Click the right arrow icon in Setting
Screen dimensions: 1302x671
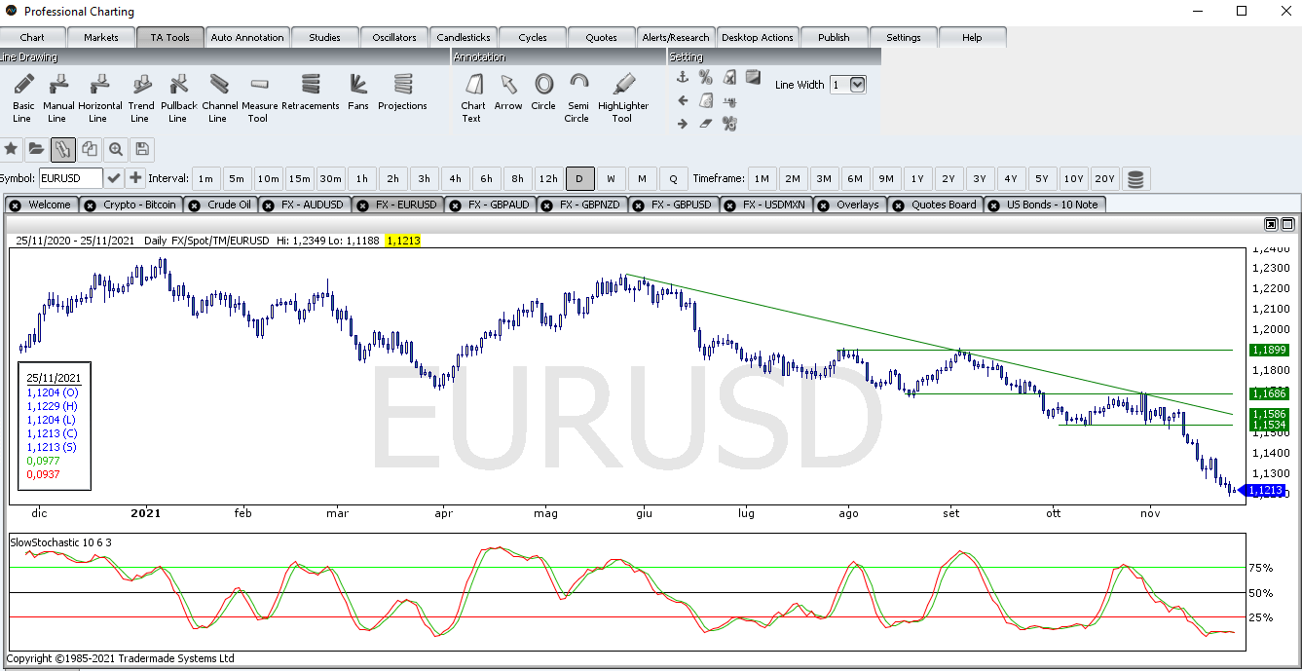coord(682,124)
